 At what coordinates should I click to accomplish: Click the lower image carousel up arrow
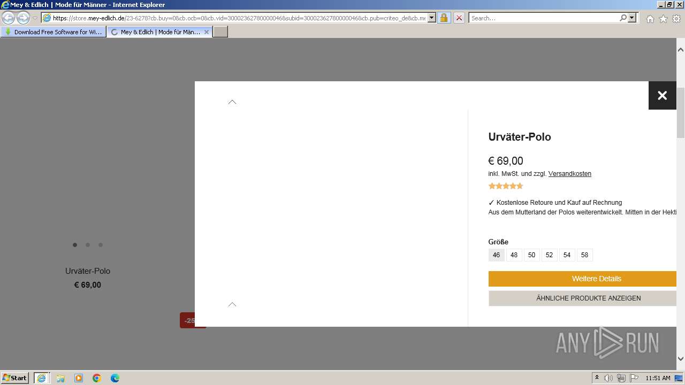[232, 304]
